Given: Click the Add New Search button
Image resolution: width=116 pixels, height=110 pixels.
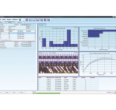Looking at the screenshot, I should [3, 48].
